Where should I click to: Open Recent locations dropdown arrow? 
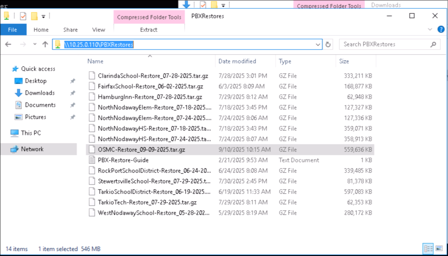(x=35, y=44)
